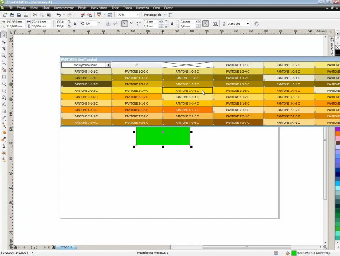Click the Export icon

click(89, 15)
